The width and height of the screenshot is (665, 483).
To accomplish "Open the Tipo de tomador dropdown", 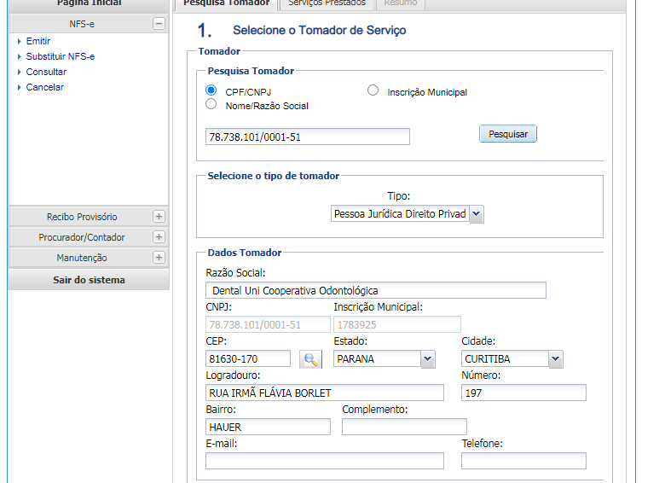I will 476,214.
